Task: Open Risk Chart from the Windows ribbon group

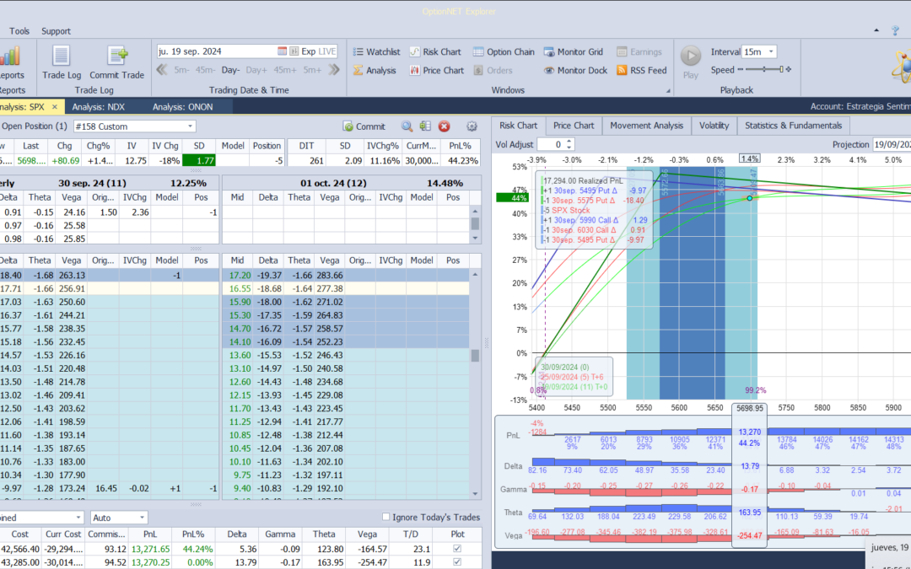Action: (x=435, y=51)
